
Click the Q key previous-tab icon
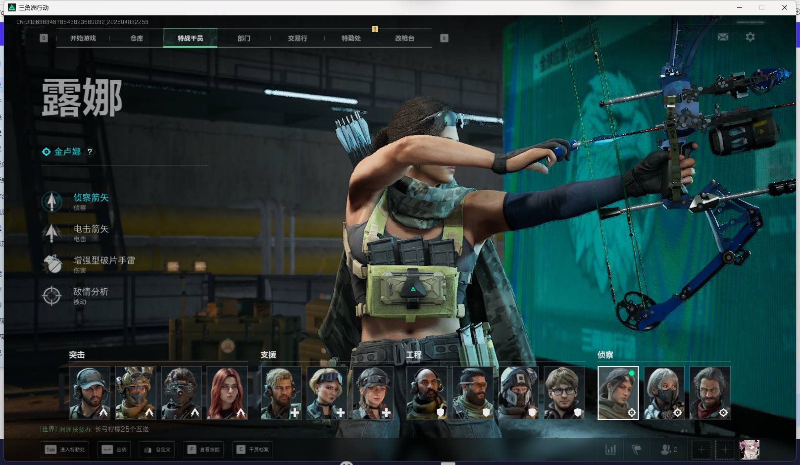click(x=44, y=38)
